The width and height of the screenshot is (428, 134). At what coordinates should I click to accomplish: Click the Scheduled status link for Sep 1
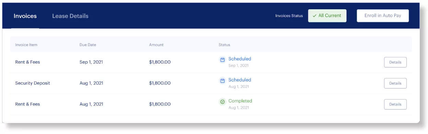(240, 59)
